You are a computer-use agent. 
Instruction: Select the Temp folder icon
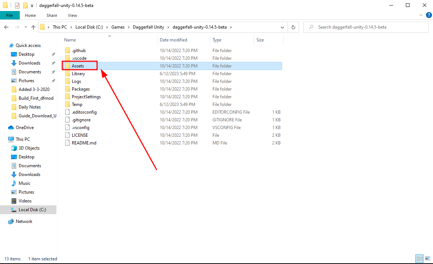tap(68, 104)
